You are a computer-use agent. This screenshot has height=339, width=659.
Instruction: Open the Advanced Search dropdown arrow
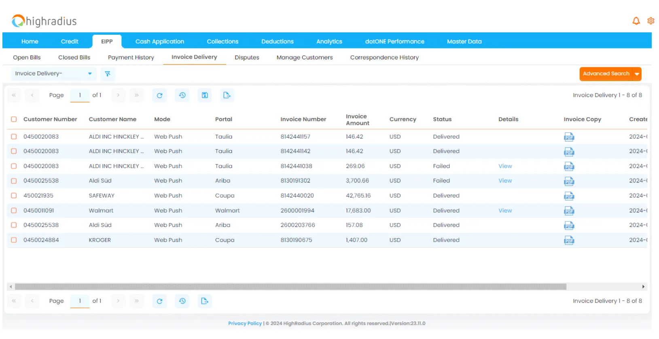(637, 74)
